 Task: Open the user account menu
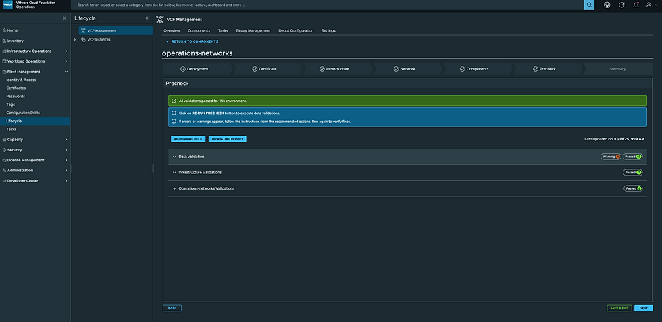click(651, 5)
